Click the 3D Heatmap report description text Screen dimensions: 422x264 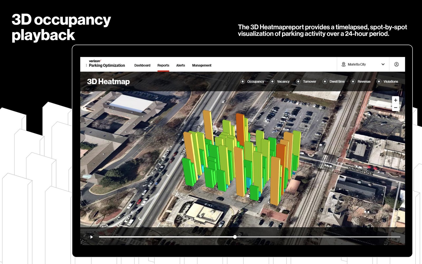[322, 30]
